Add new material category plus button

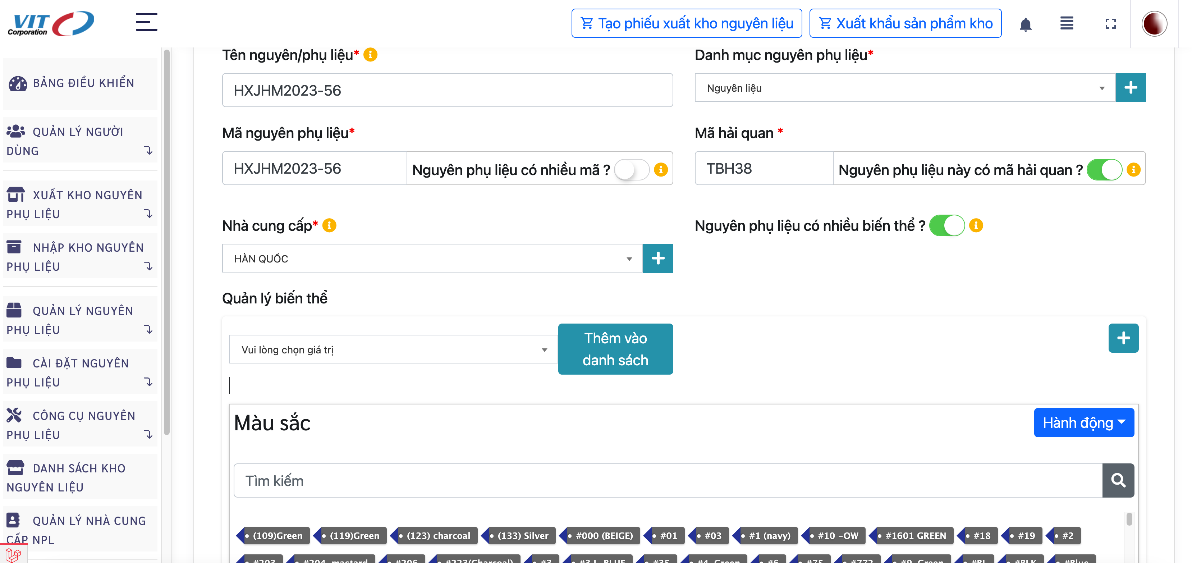pyautogui.click(x=1130, y=87)
